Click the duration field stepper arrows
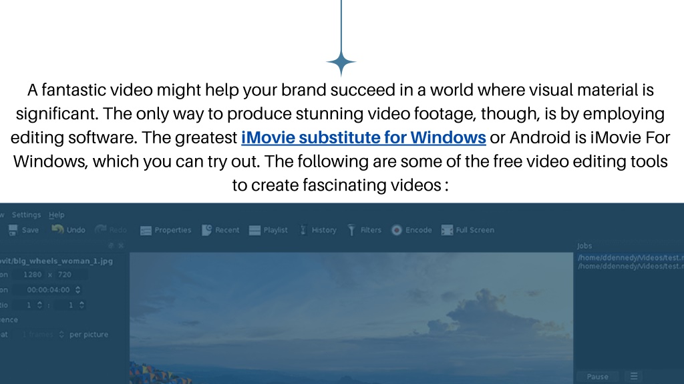 77,290
